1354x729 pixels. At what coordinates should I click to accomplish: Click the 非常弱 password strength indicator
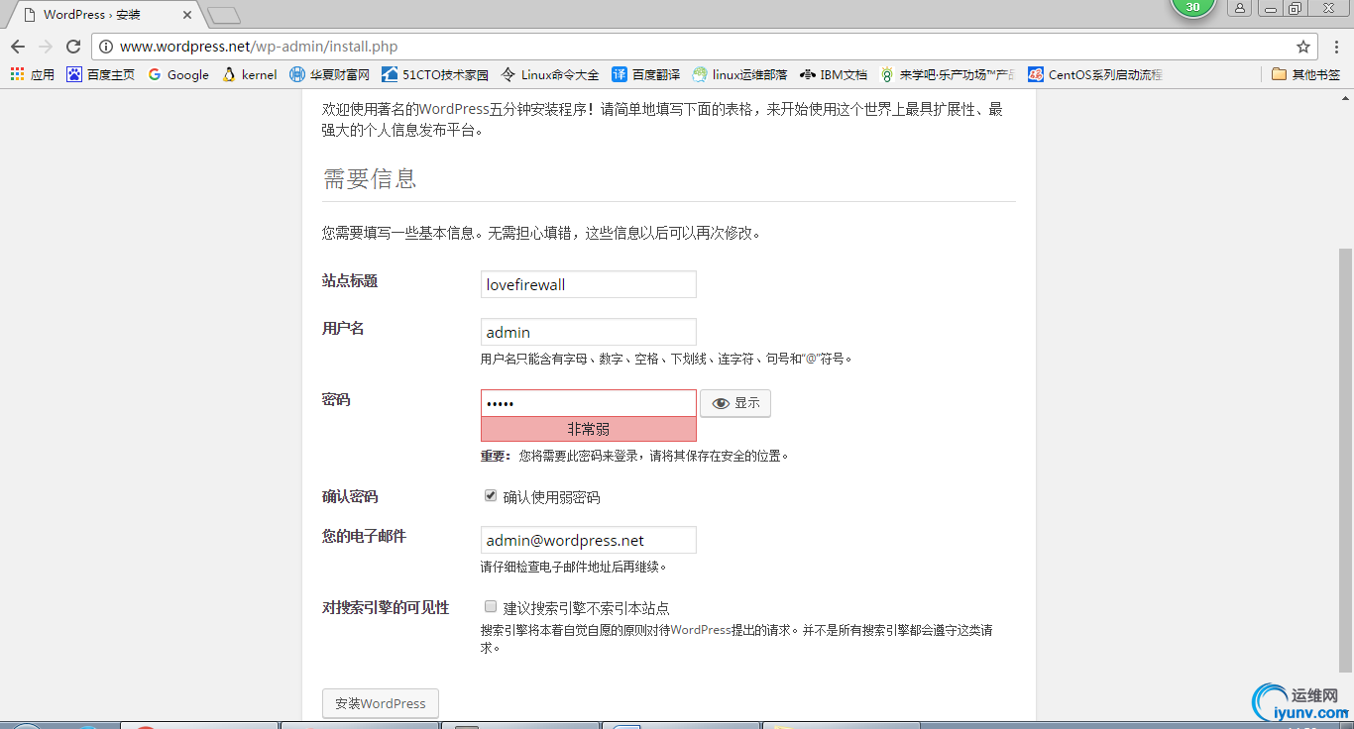coord(589,429)
